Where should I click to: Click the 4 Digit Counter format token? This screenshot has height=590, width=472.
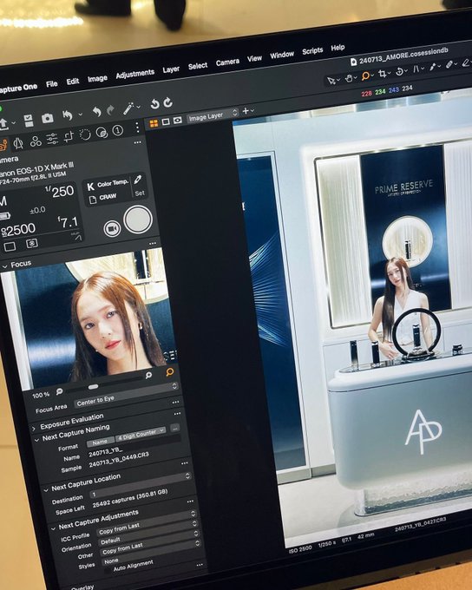click(x=141, y=434)
